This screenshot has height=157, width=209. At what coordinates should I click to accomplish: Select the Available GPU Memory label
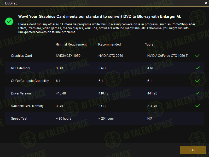[x=27, y=106]
